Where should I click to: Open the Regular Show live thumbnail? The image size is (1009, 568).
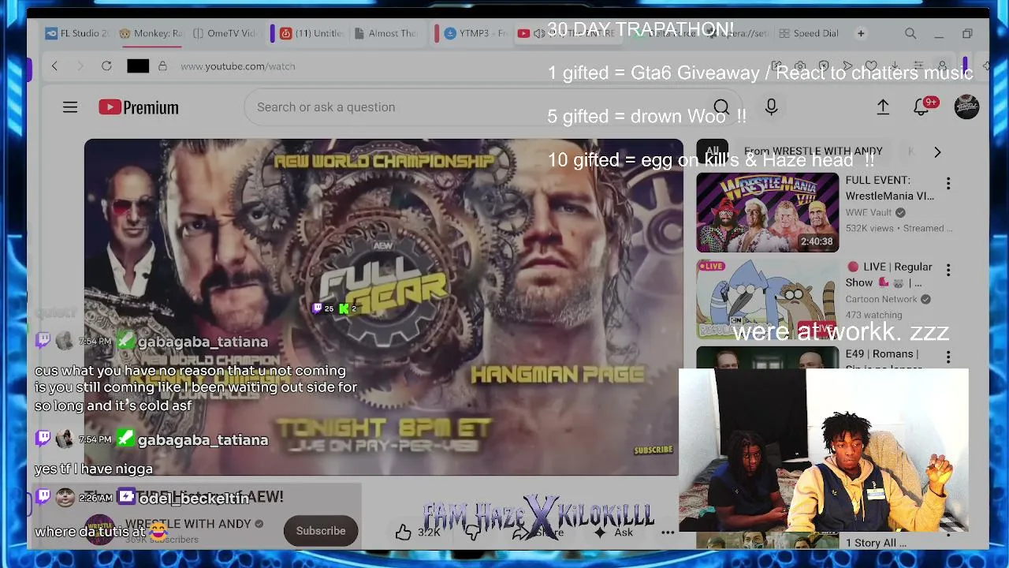pyautogui.click(x=768, y=300)
